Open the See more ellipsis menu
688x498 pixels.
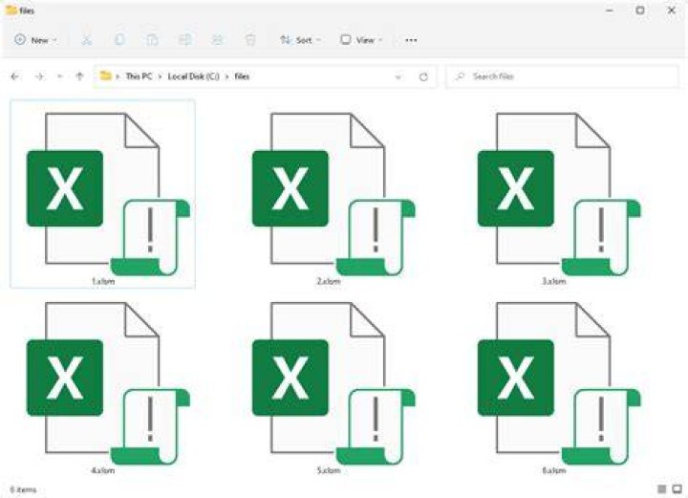click(411, 40)
